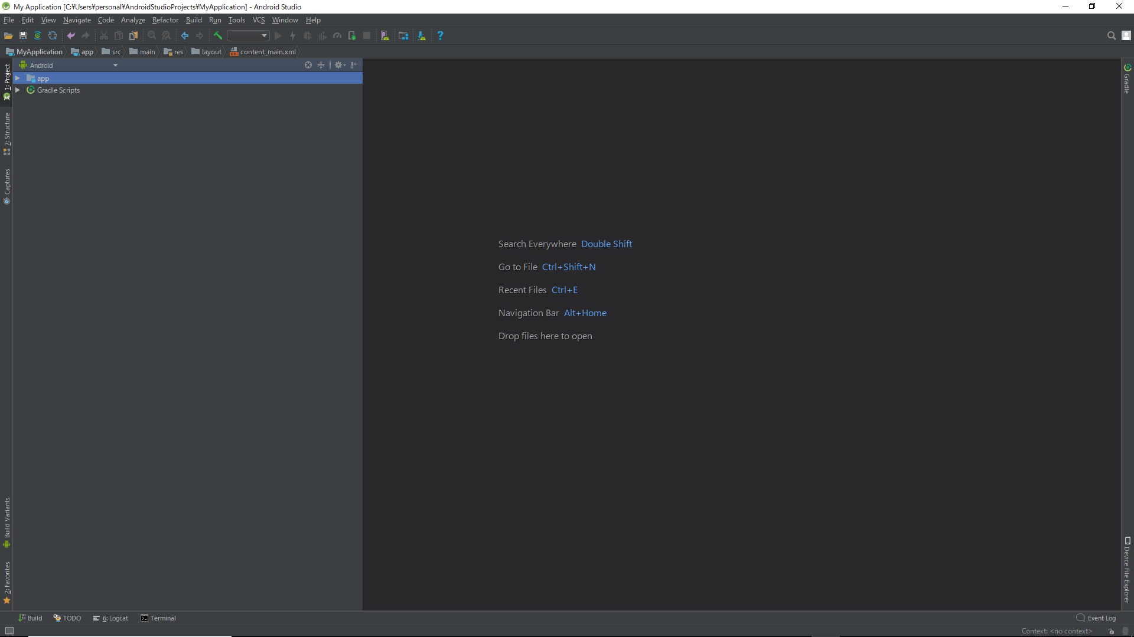The width and height of the screenshot is (1134, 637).
Task: Toggle the Device File Explorer side tab
Action: 1127,570
